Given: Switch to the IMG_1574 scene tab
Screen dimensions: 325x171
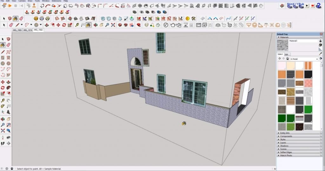Looking at the screenshot, I should tap(28, 30).
